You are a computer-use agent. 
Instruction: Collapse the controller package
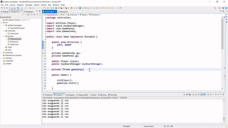pyautogui.click(x=4, y=31)
